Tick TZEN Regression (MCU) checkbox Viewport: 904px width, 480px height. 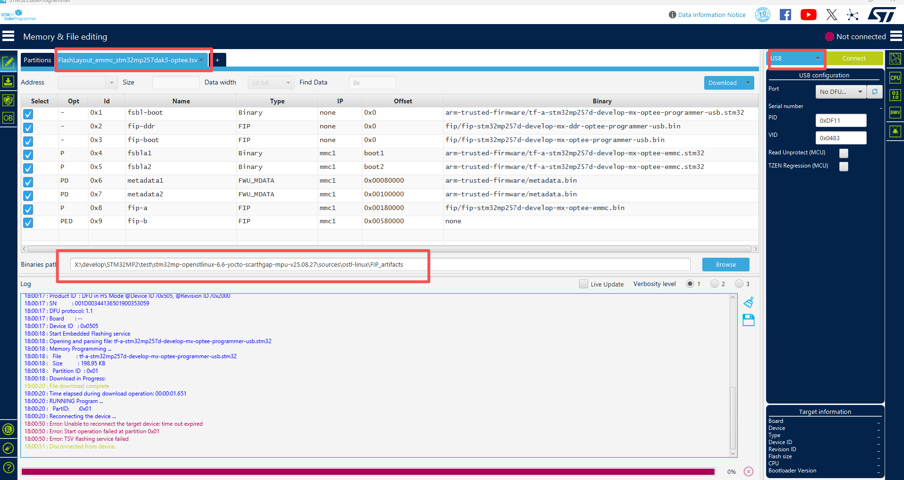click(x=844, y=166)
